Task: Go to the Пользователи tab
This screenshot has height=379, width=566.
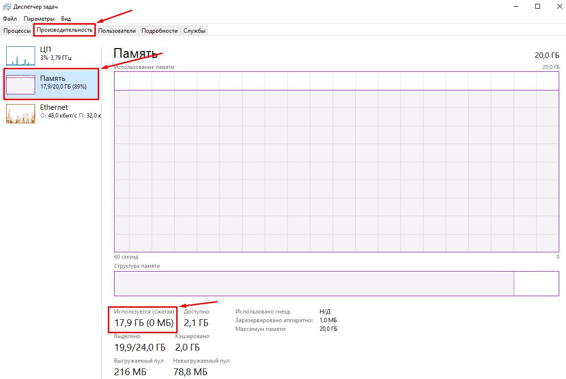Action: [117, 31]
